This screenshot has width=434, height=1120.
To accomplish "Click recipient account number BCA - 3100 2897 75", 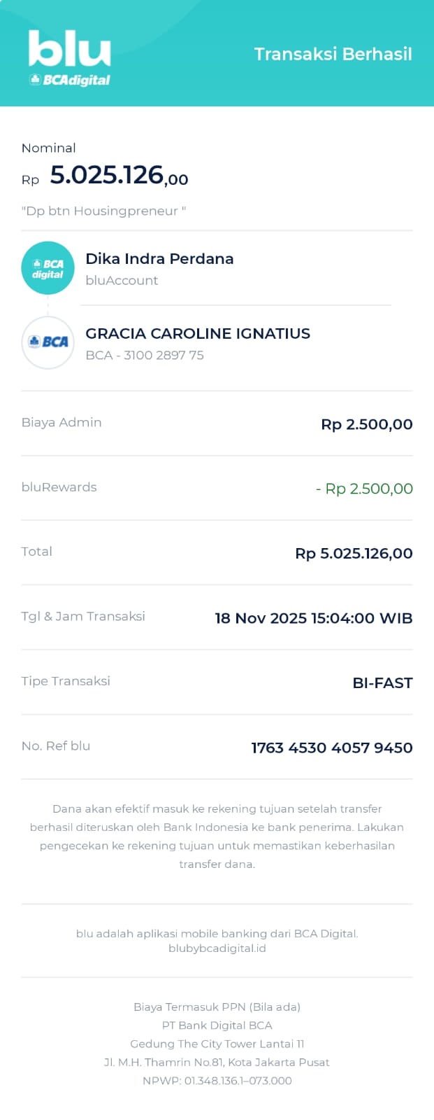I will [145, 355].
